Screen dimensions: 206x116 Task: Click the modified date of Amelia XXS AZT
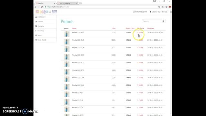tap(155, 33)
